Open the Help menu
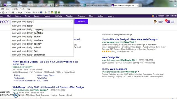Screen dimensions: 177x99 tap(28, 9)
